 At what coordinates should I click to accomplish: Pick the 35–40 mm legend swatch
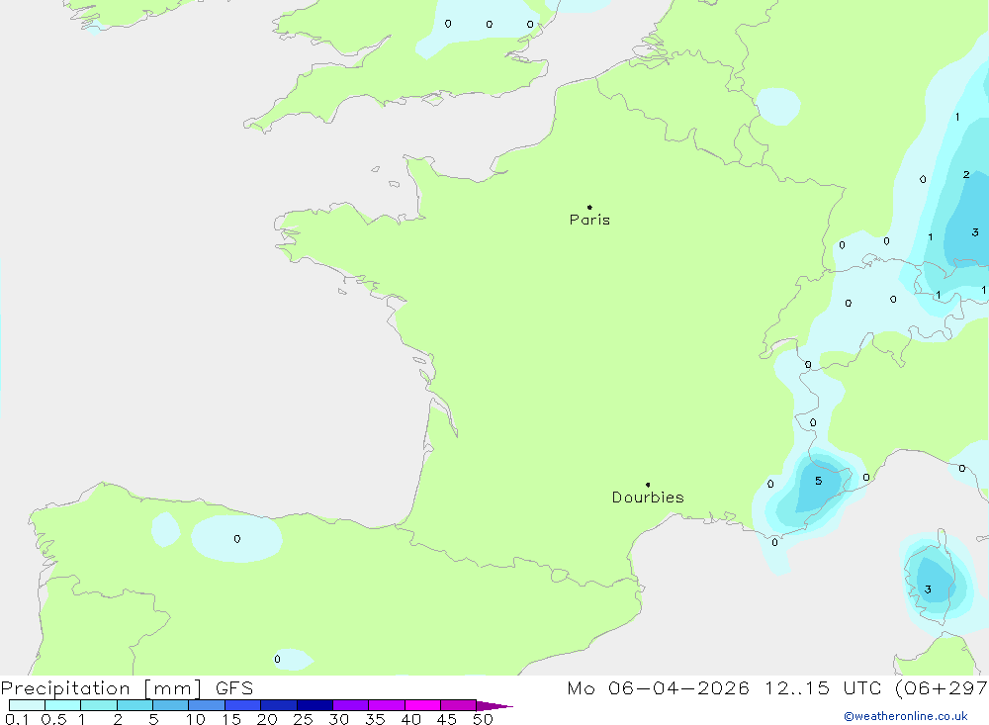(386, 705)
